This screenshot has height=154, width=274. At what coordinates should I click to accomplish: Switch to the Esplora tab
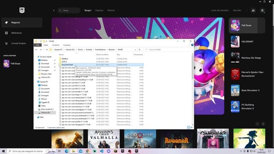(x=99, y=10)
